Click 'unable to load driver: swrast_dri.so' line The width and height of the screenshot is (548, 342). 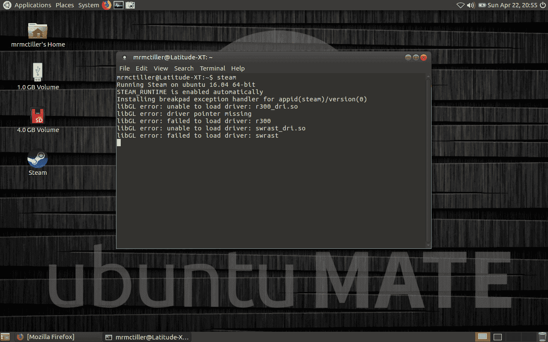(211, 128)
